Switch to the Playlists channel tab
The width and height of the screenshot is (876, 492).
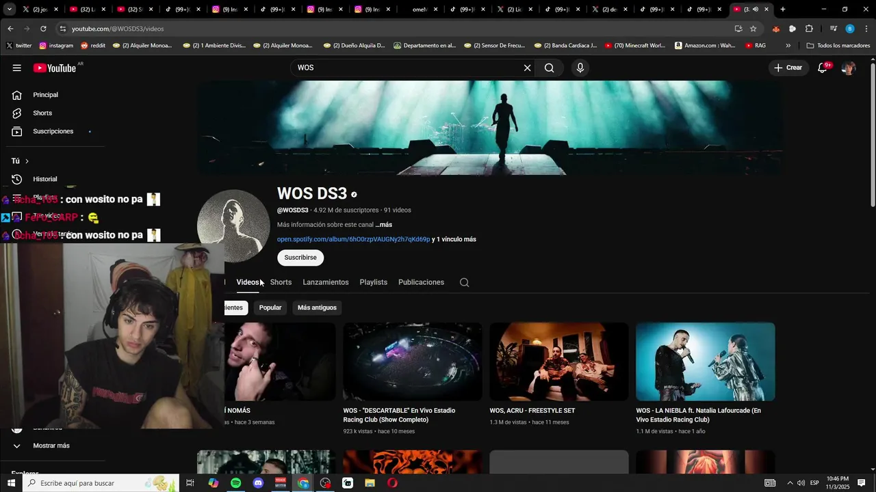pos(374,282)
